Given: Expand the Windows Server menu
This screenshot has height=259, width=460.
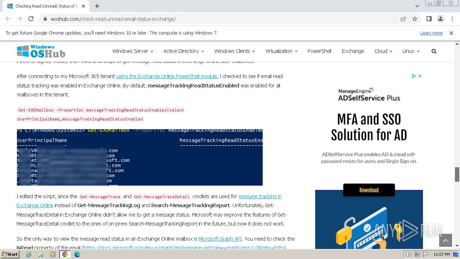Looking at the screenshot, I should tap(133, 51).
